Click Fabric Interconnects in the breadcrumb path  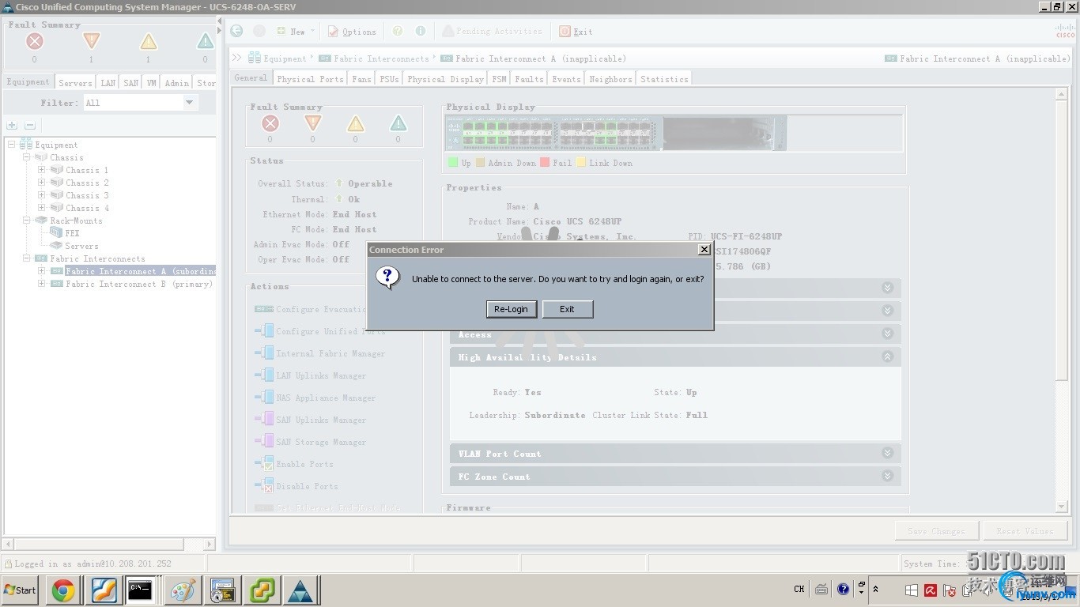coord(381,58)
